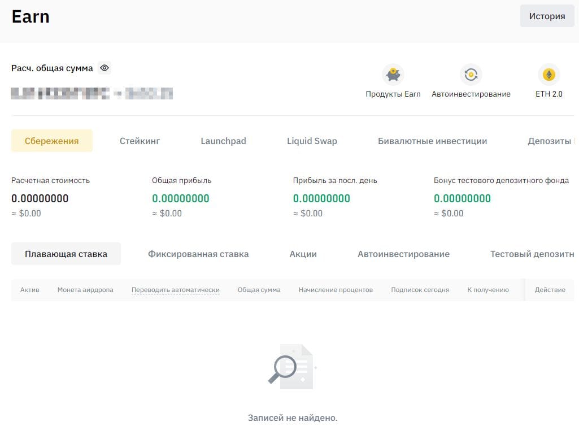The height and width of the screenshot is (435, 579).
Task: Click the Расч. общая сумма label
Action: (x=52, y=68)
